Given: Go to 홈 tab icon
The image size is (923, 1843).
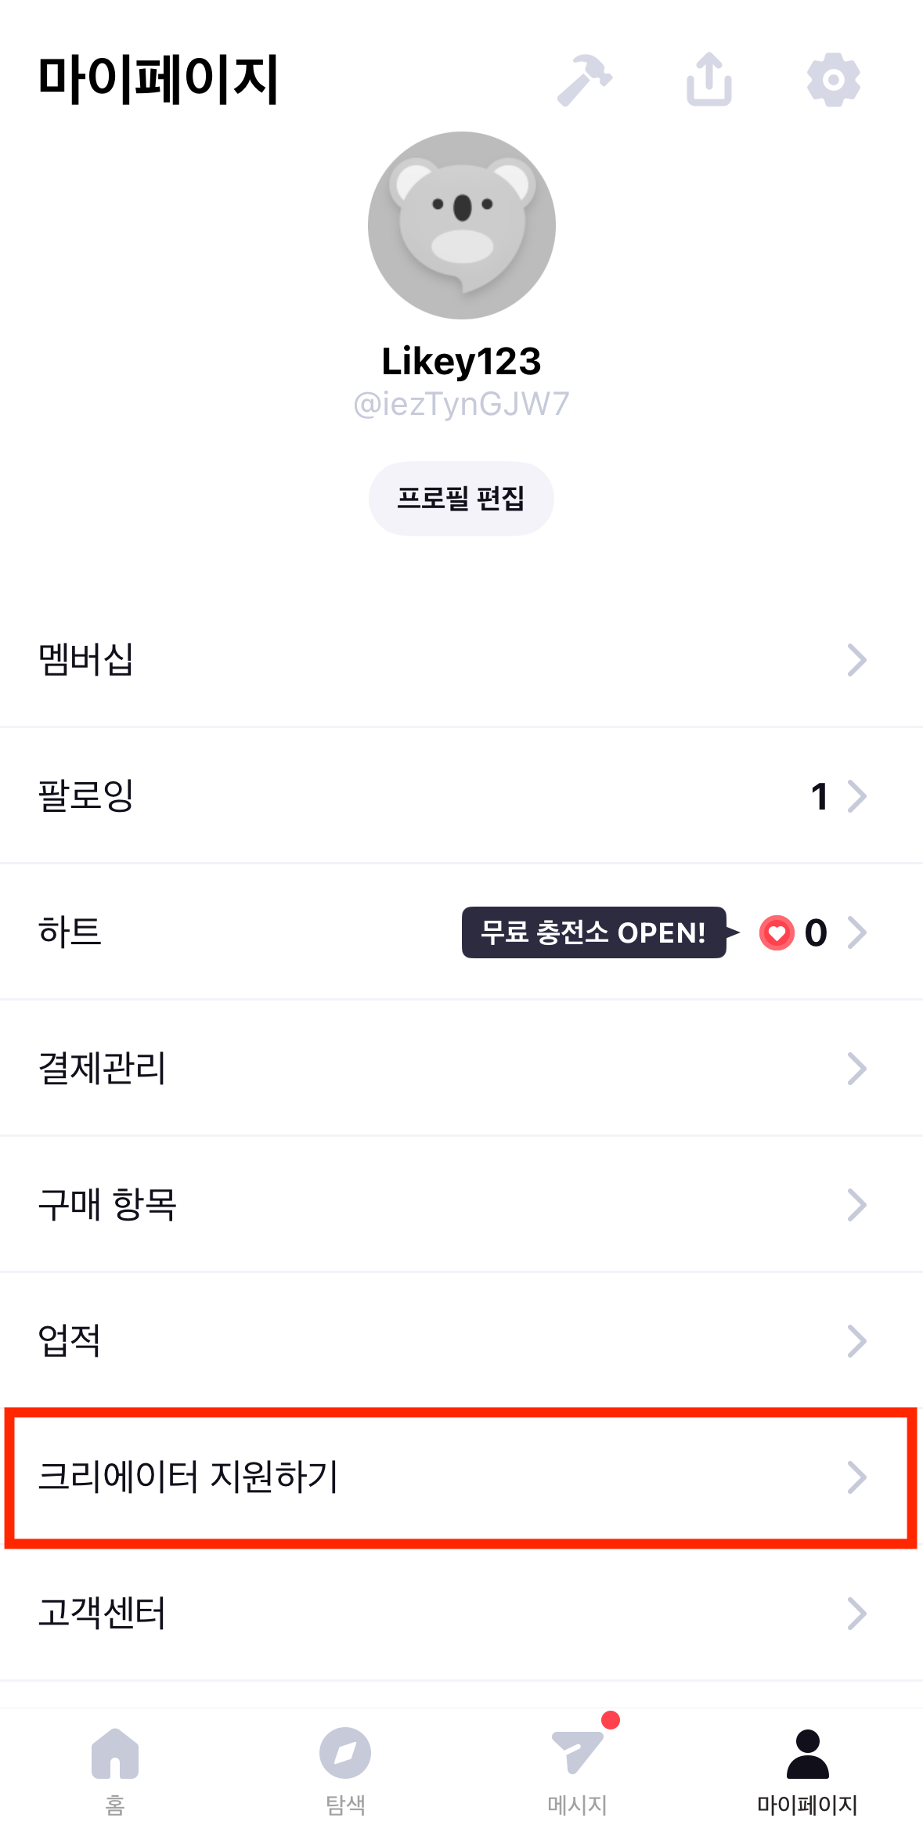Looking at the screenshot, I should 115,1753.
